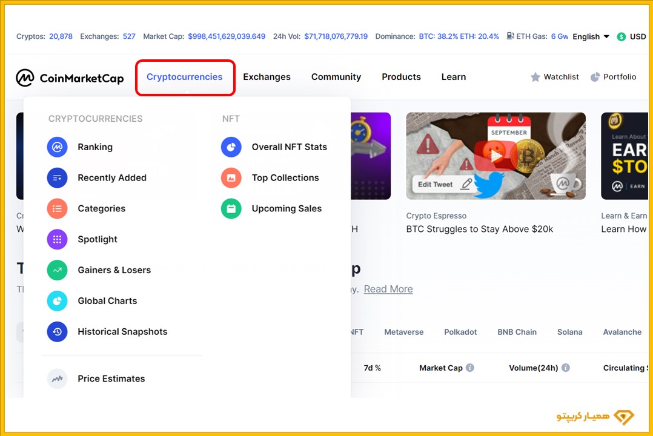Screen dimensions: 653x436
Task: Open the English language dropdown
Action: coord(591,37)
